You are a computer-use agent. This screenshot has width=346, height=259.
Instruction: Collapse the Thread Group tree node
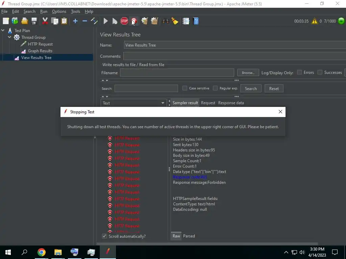(x=9, y=37)
